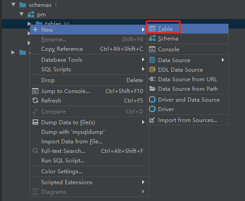Open the Data Source submenu arrow

pos(223,60)
